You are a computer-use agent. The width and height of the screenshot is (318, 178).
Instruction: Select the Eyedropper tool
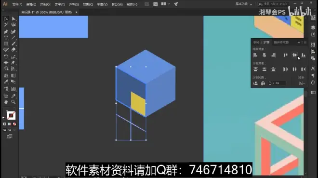(x=6, y=82)
